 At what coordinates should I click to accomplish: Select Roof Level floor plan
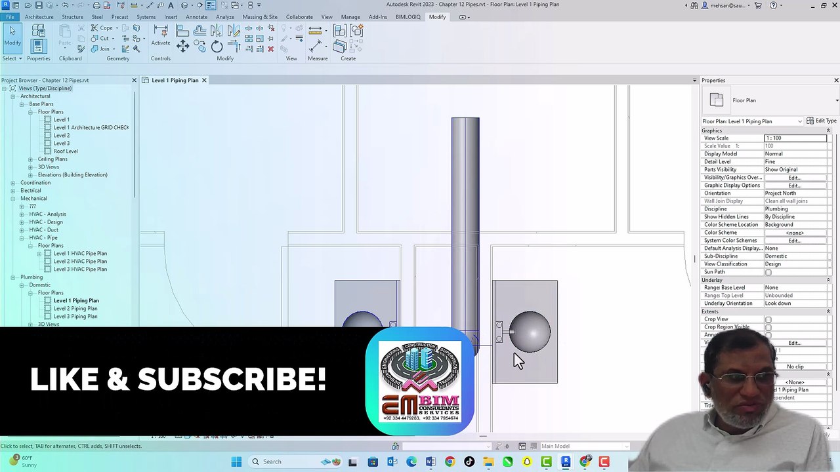coord(66,151)
